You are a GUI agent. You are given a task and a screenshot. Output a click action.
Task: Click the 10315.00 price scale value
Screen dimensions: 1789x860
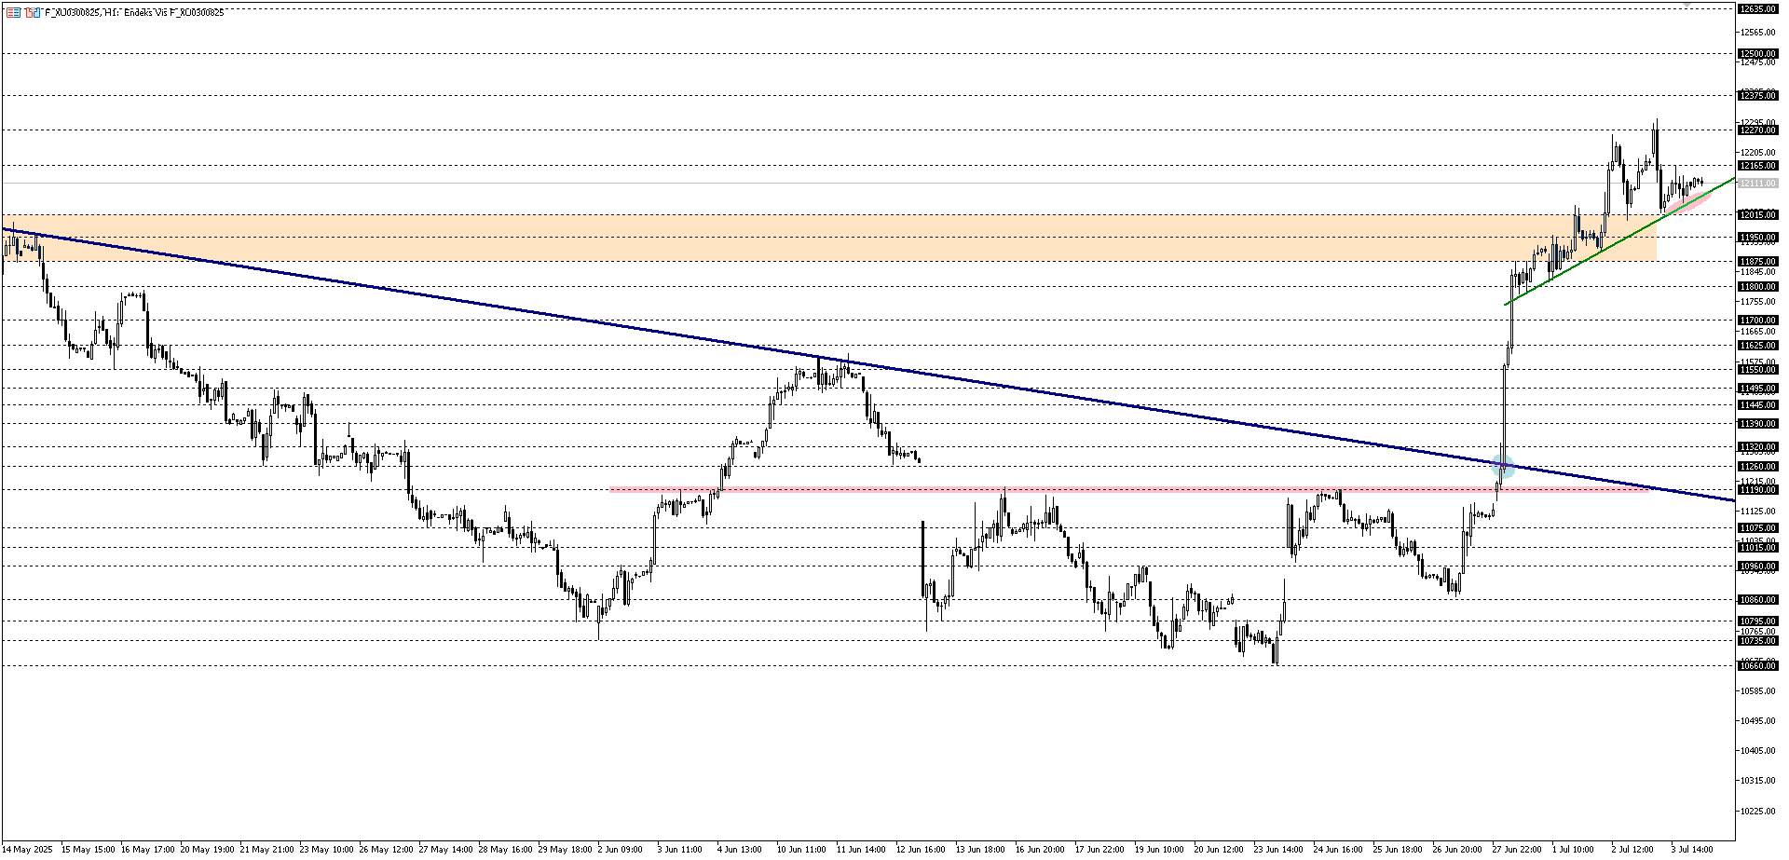pyautogui.click(x=1757, y=781)
